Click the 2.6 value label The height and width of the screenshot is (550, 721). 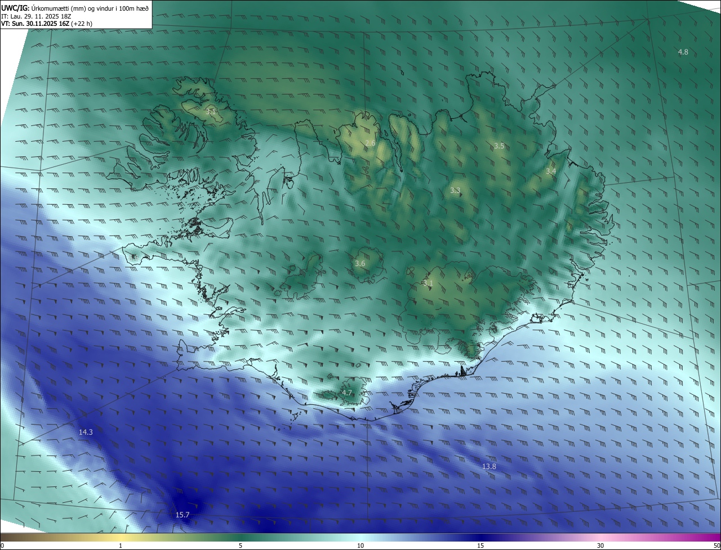click(x=370, y=143)
